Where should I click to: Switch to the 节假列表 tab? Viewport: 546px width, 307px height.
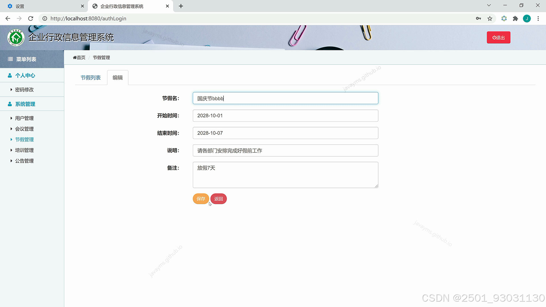(91, 78)
